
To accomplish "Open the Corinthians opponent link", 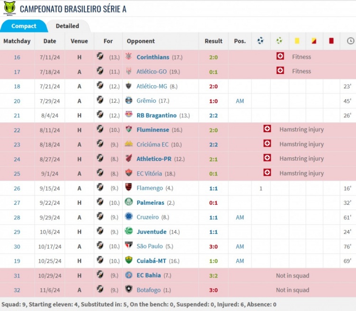I will [152, 57].
